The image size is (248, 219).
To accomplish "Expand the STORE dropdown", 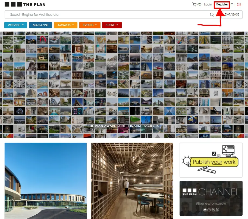I will coord(112,25).
